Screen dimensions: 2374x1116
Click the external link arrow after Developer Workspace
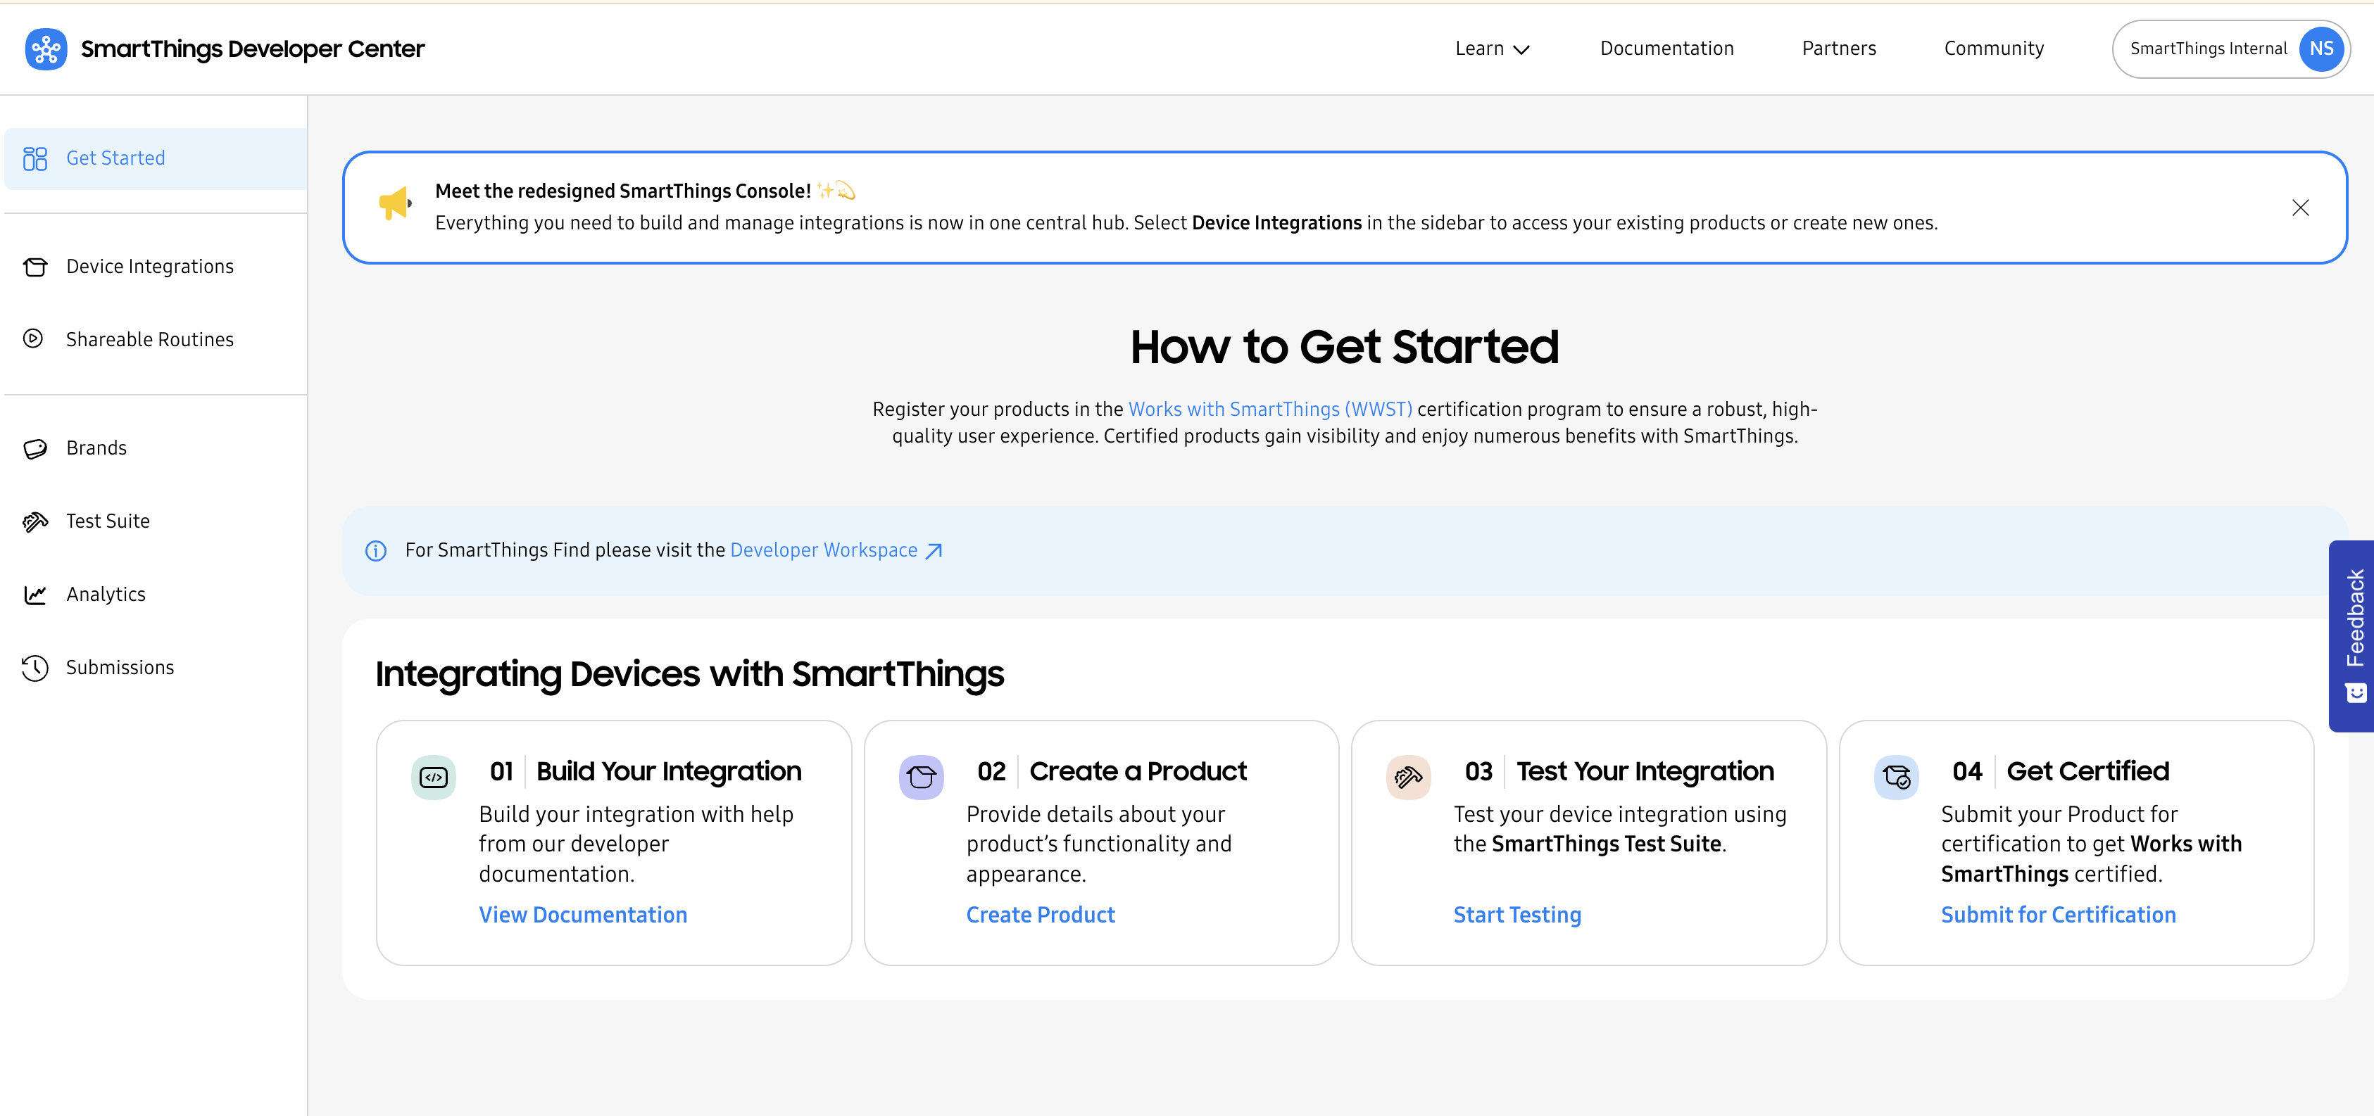pyautogui.click(x=934, y=551)
